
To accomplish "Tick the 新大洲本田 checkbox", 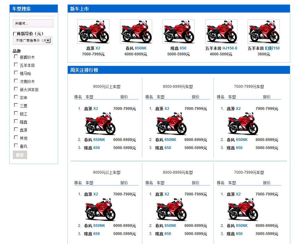I will tap(16, 89).
